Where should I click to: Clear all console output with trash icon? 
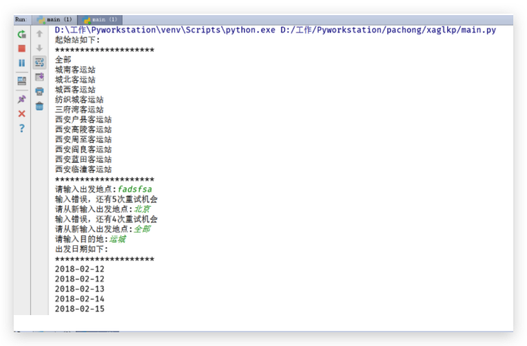click(39, 106)
